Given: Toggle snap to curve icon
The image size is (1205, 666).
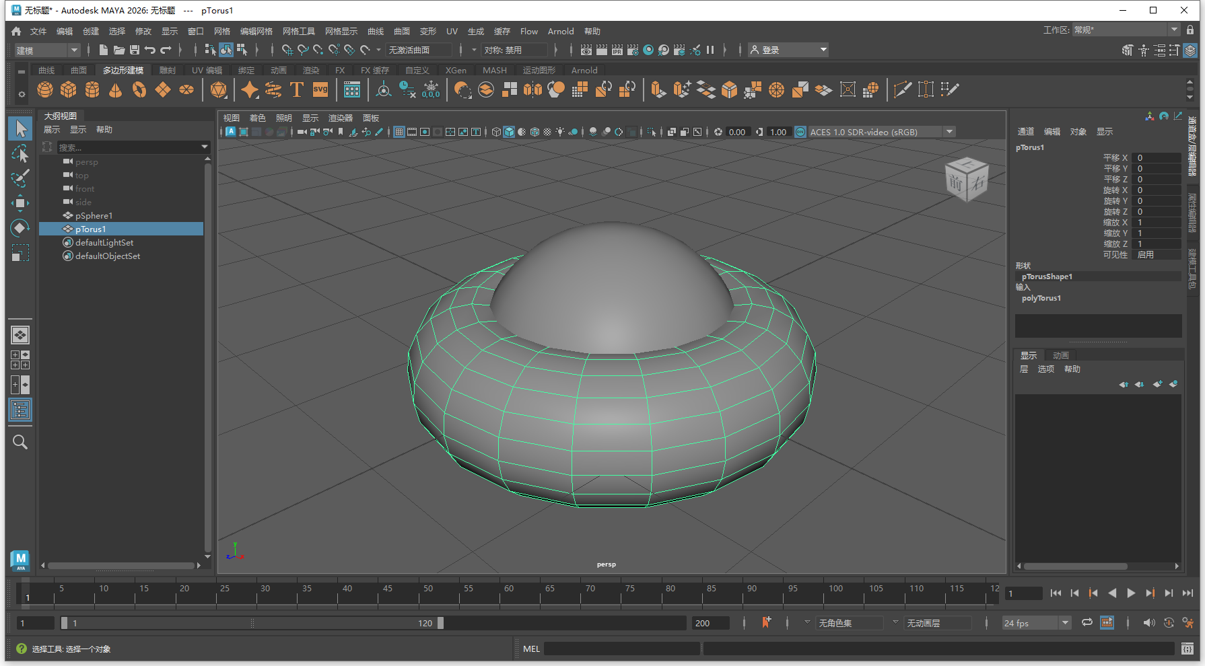Looking at the screenshot, I should (x=302, y=50).
